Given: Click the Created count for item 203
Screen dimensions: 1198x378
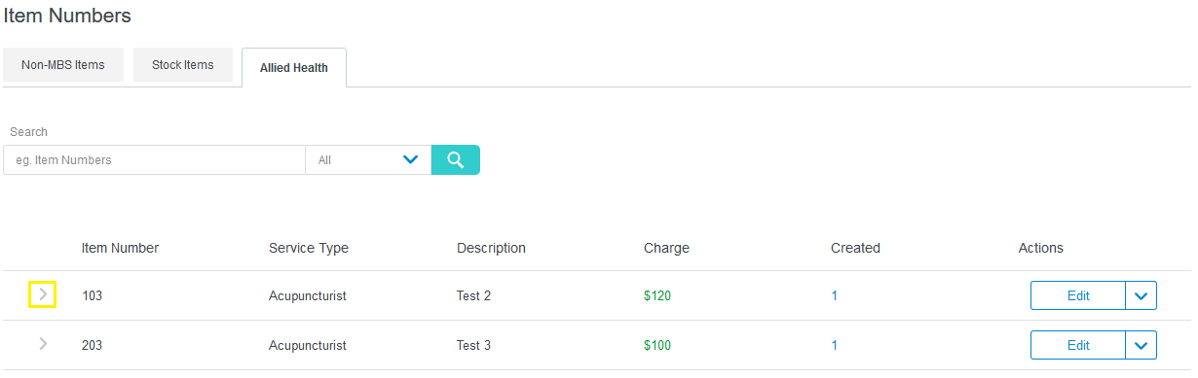Looking at the screenshot, I should coord(834,345).
